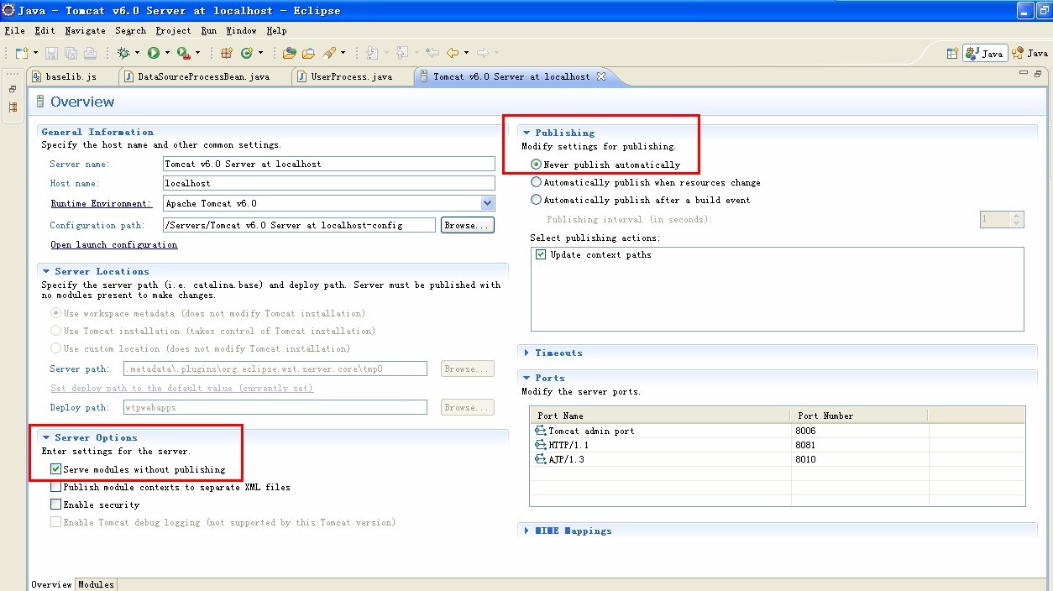Toggle Serve modules without publishing checkbox

tap(55, 469)
